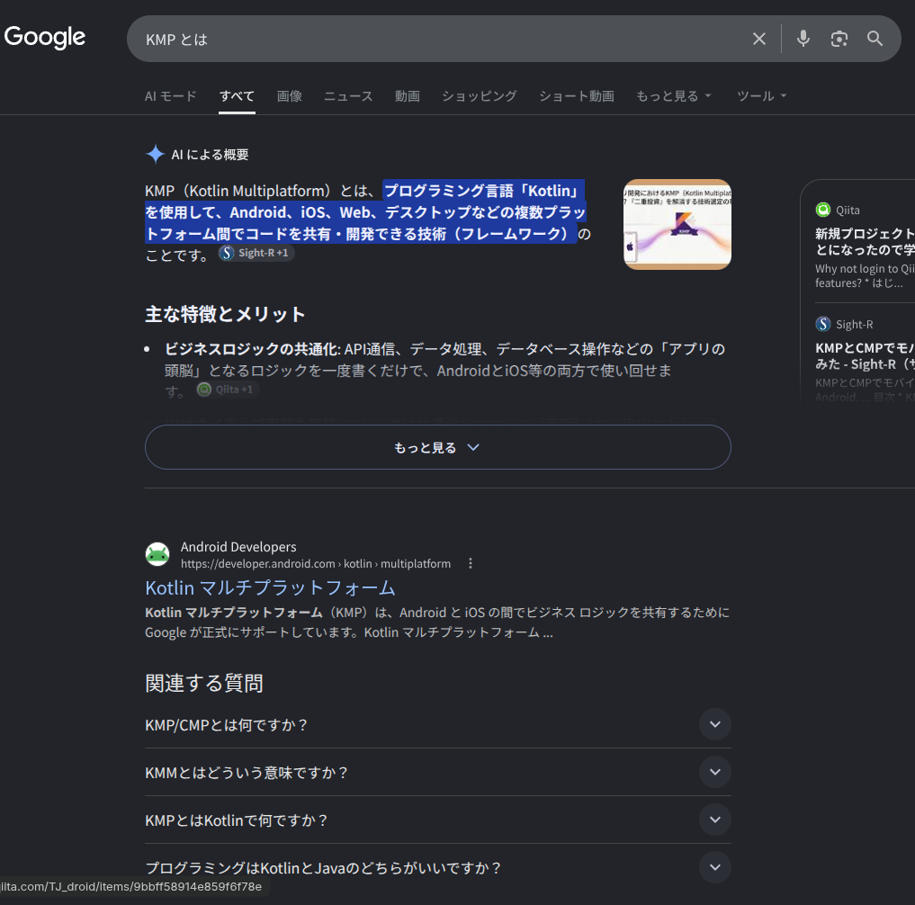
Task: Expand question KMMとはどういう意味ですか？
Action: (437, 772)
